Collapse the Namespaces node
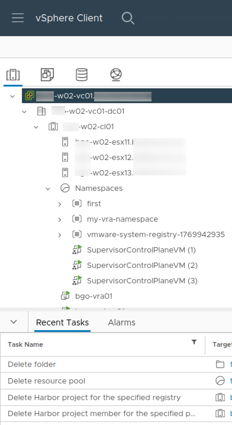This screenshot has height=425, width=232. pyautogui.click(x=48, y=189)
